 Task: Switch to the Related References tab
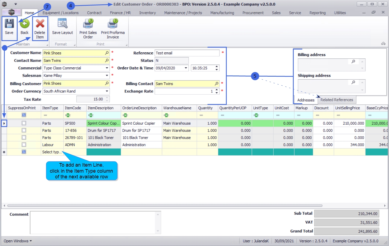[x=337, y=100]
